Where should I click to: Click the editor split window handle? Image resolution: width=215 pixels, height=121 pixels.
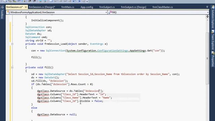click(207, 16)
